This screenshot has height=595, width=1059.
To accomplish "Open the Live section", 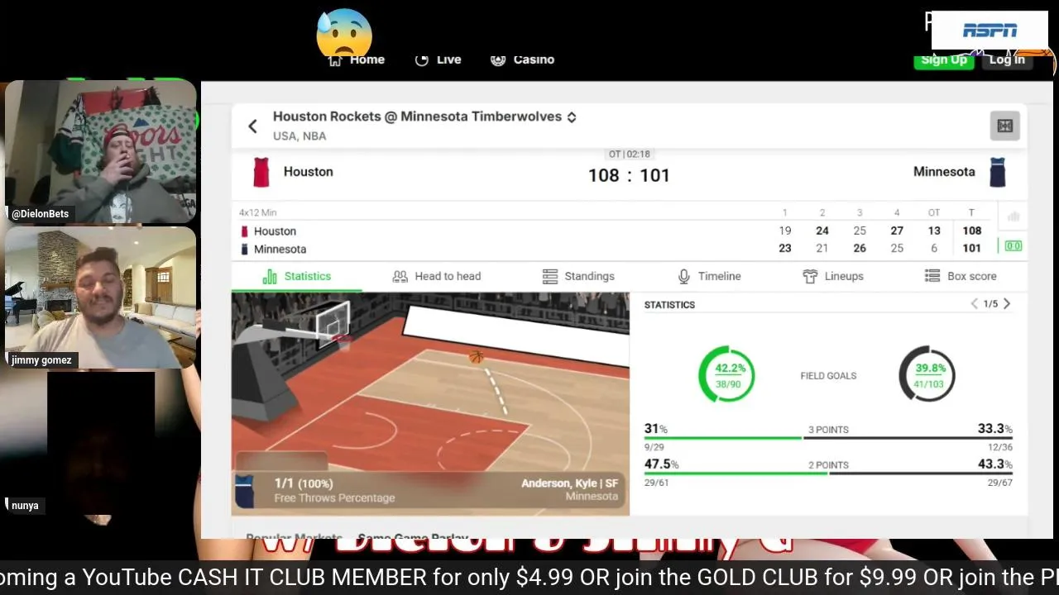I will pyautogui.click(x=438, y=59).
